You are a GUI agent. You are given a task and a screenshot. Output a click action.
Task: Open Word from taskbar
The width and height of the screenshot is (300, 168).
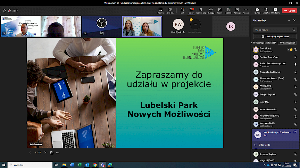[72, 165]
